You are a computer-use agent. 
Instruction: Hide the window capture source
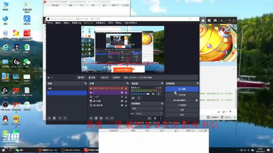point(122,101)
